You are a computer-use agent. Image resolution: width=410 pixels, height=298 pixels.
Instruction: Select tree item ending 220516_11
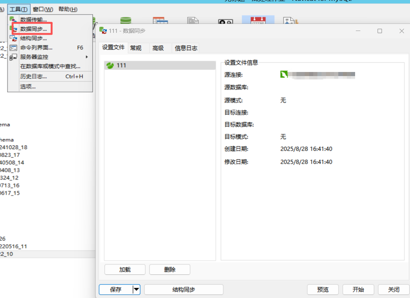[x=13, y=246]
